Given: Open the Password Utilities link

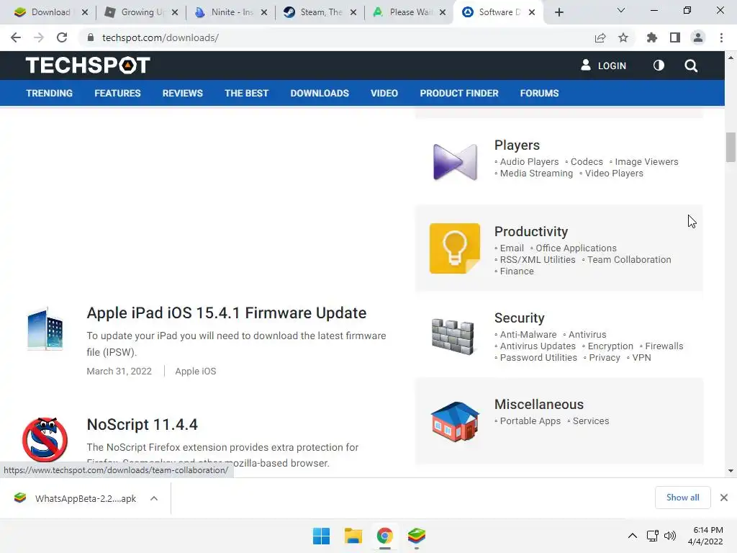Looking at the screenshot, I should (538, 357).
